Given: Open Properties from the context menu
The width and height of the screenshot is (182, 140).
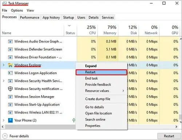Looking at the screenshot, I should (102, 126).
